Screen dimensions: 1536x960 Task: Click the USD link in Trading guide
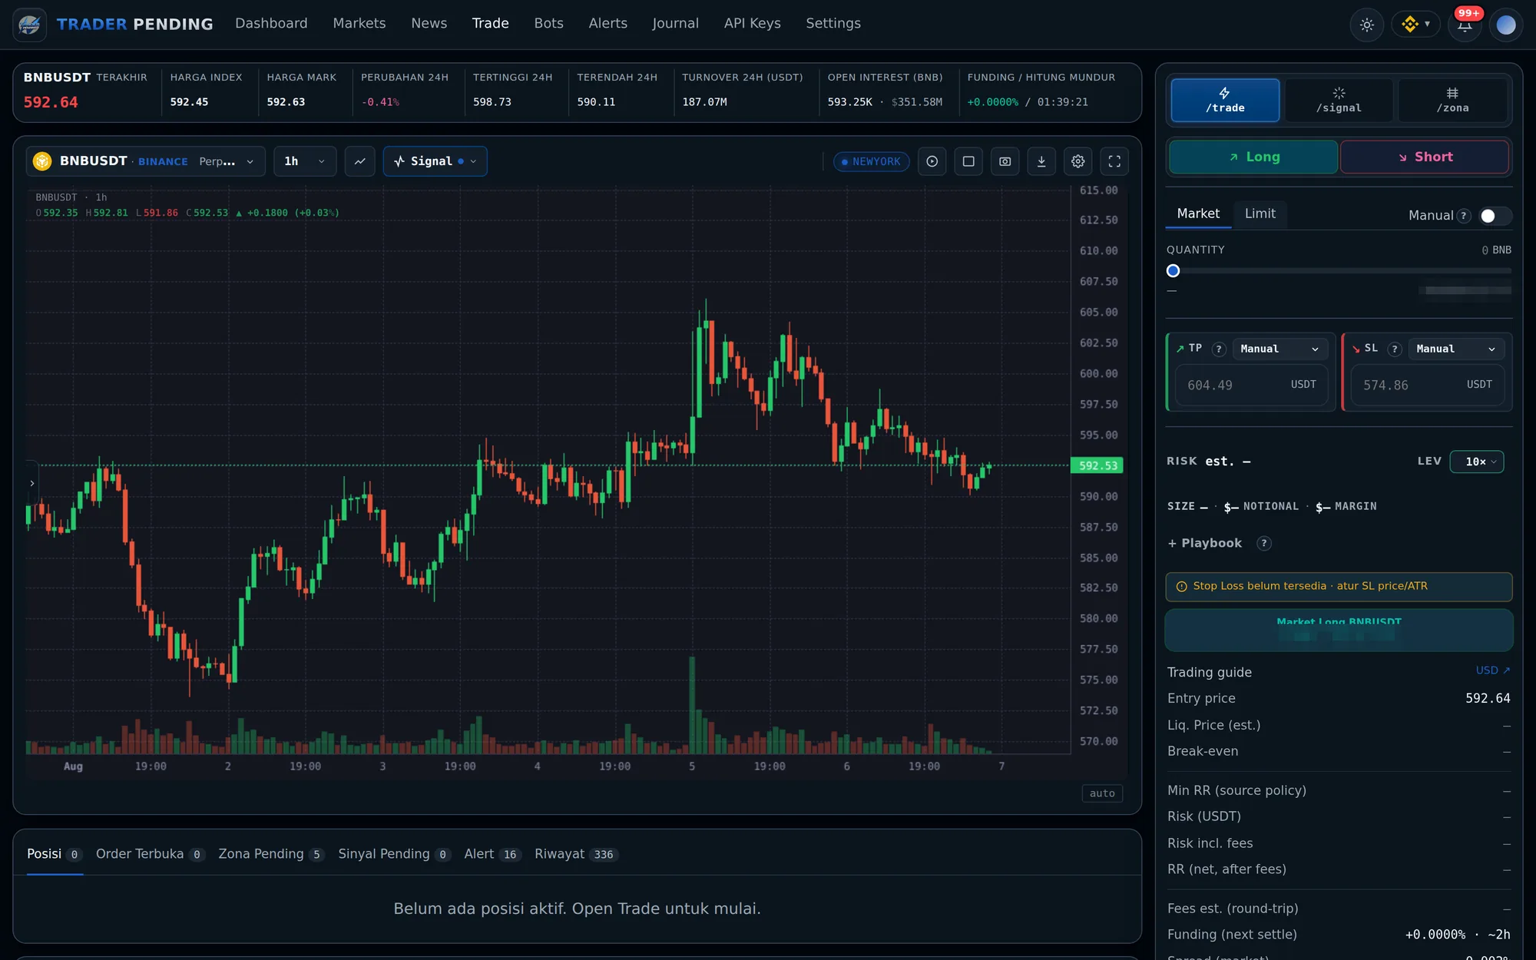pyautogui.click(x=1492, y=670)
